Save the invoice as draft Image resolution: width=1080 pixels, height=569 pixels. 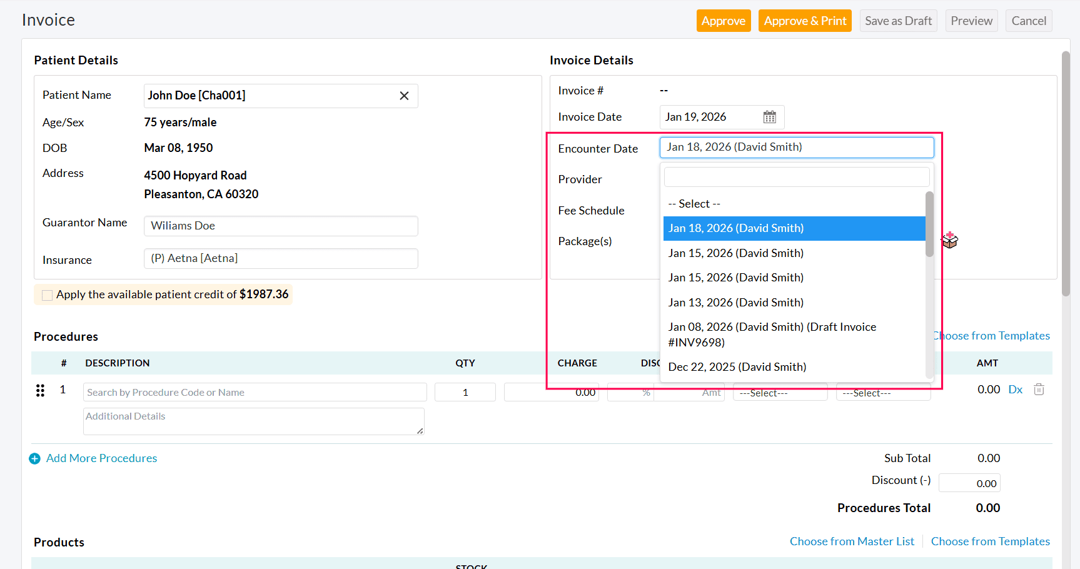(897, 21)
